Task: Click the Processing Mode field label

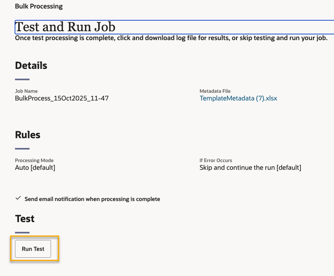Action: (34, 160)
